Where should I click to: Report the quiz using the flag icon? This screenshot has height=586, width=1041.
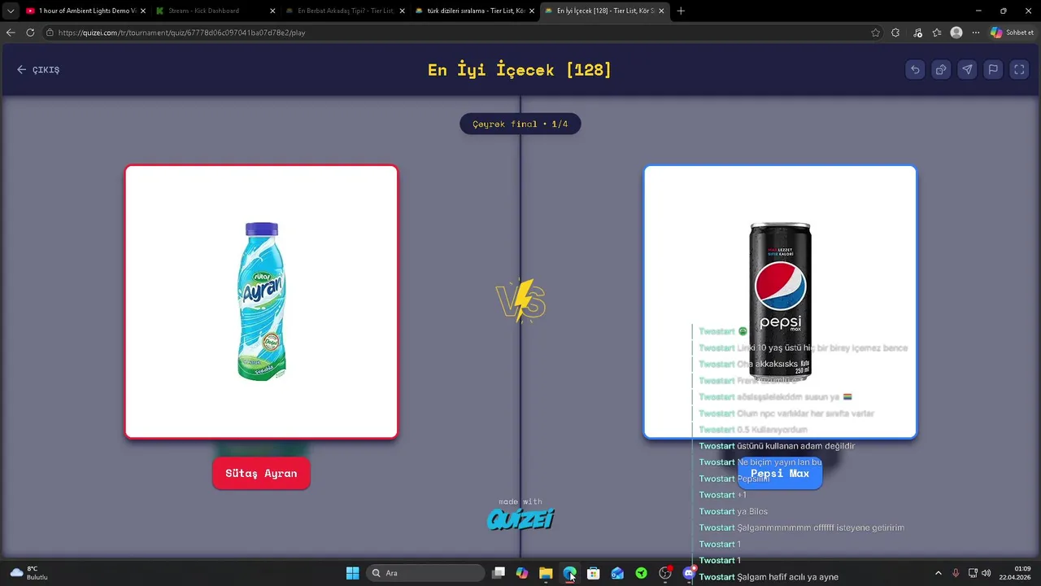point(993,70)
